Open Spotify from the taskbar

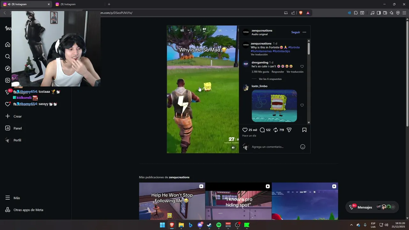click(219, 225)
